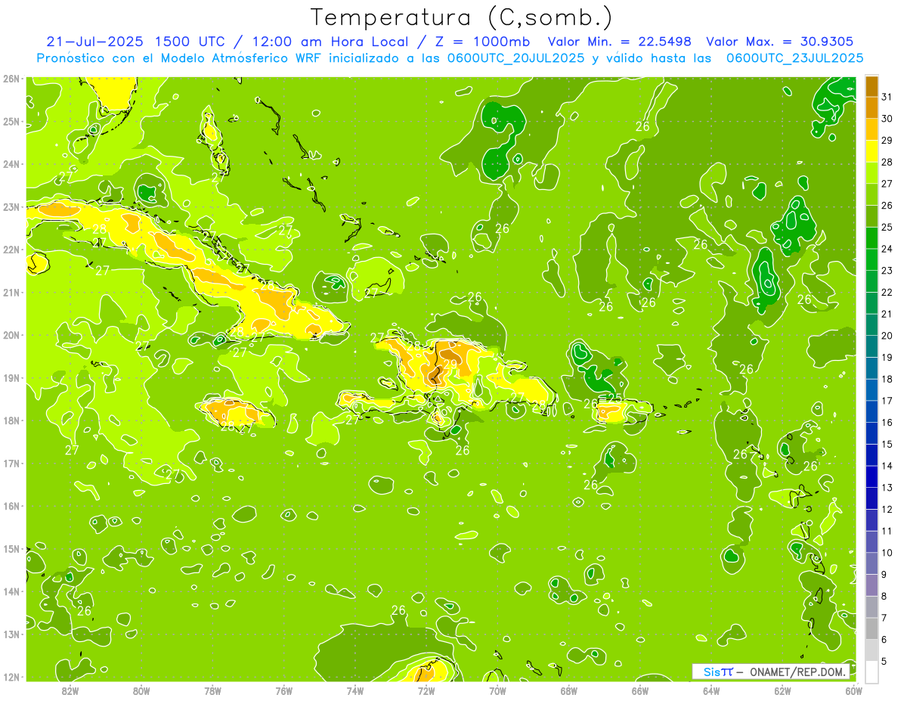Pick the lime swatch between 27 and 28
The image size is (907, 701).
[x=871, y=173]
